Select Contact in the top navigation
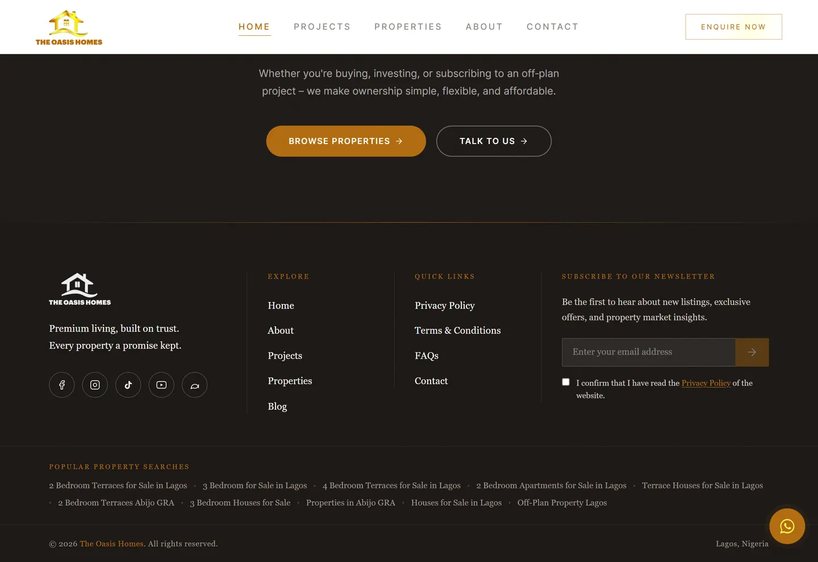 tap(553, 27)
